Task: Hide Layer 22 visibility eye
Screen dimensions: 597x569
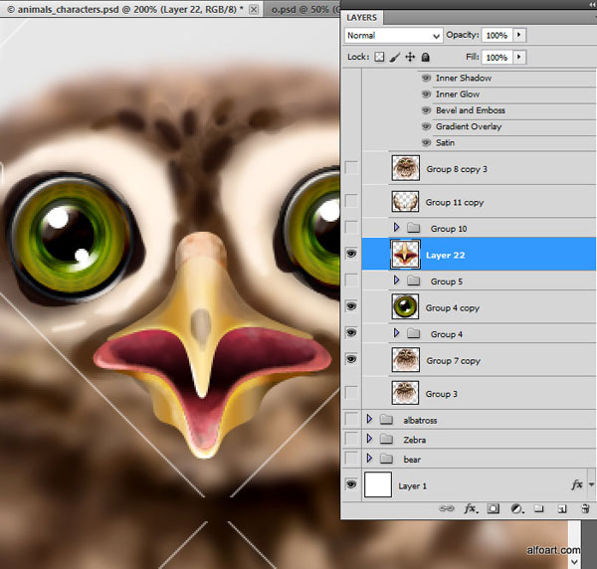Action: [x=351, y=254]
